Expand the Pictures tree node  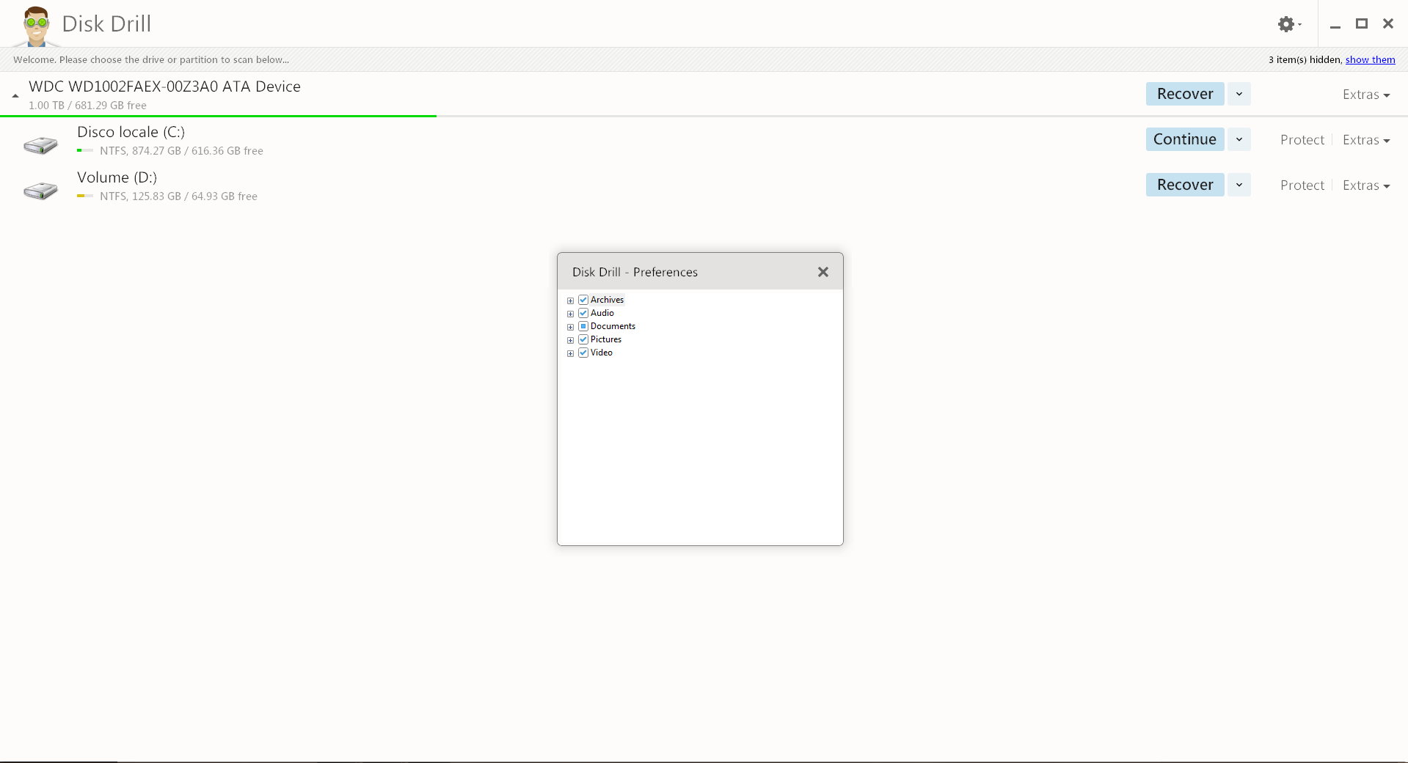[x=570, y=340]
